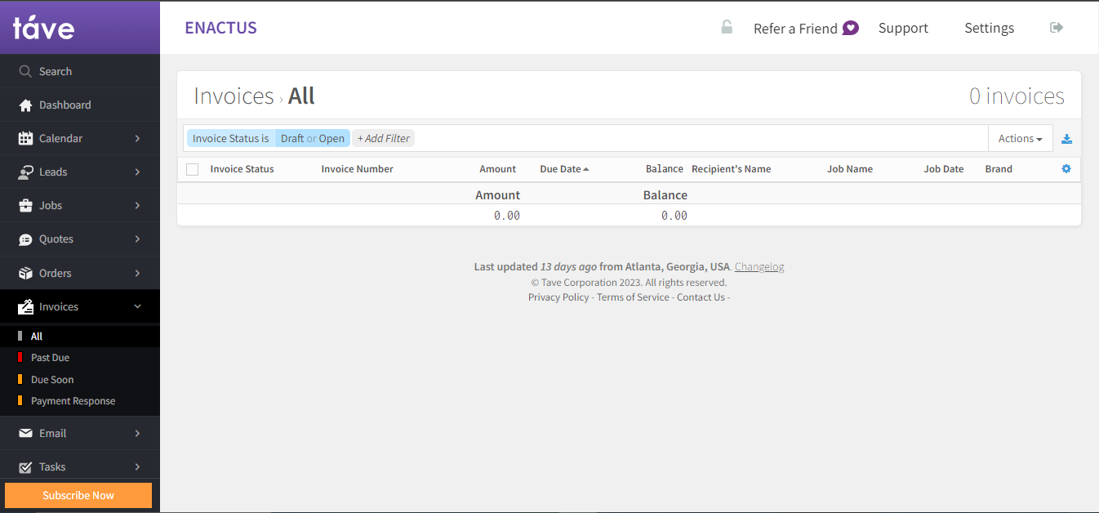Viewport: 1099px width, 513px height.
Task: Open the Actions dropdown
Action: point(1020,138)
